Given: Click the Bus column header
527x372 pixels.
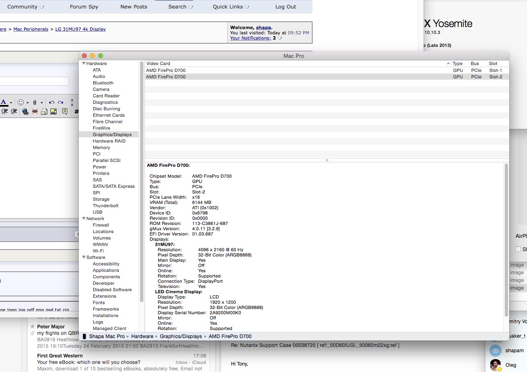Looking at the screenshot, I should (x=475, y=63).
